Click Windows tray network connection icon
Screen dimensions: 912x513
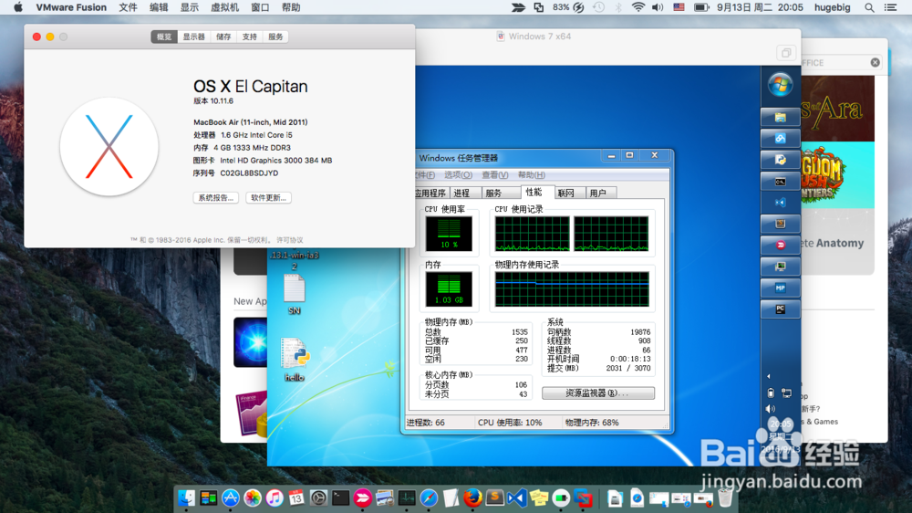pyautogui.click(x=786, y=393)
